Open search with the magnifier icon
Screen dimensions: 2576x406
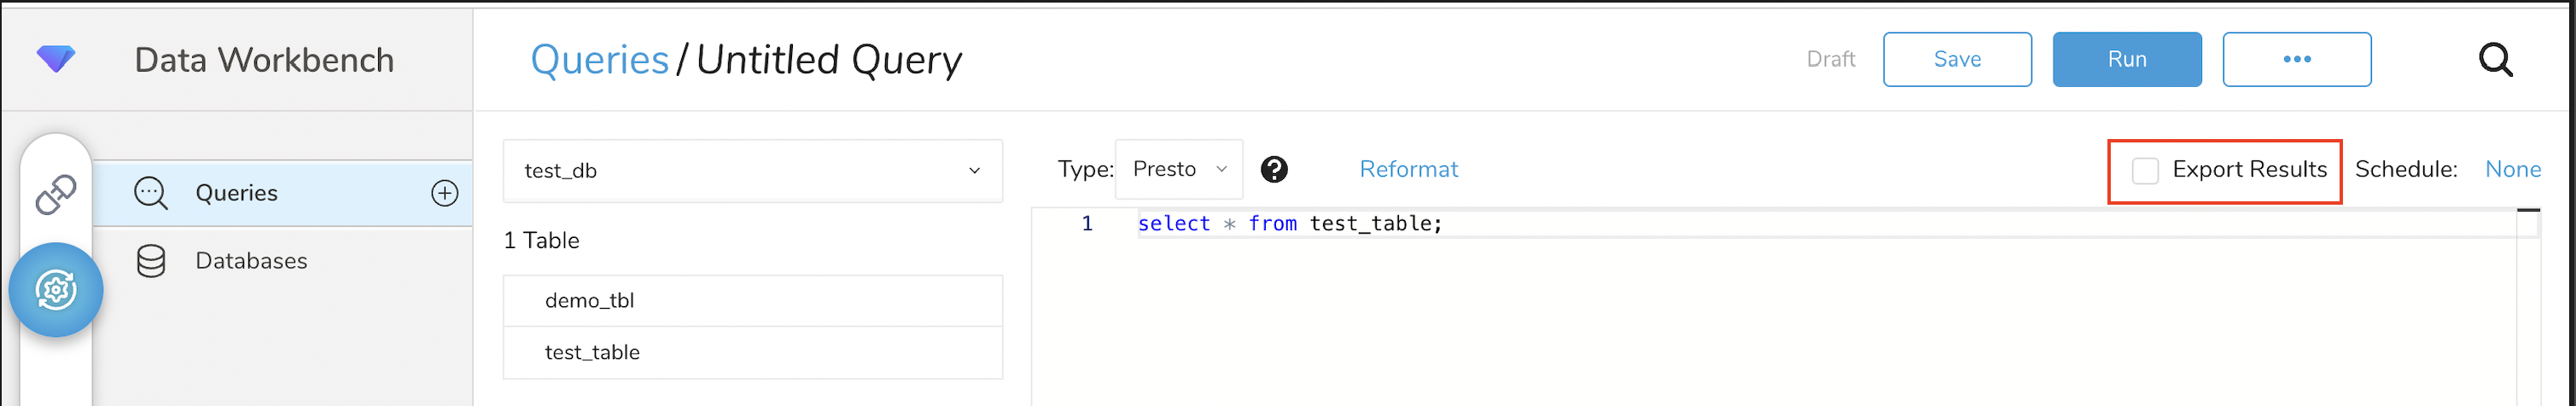(x=2495, y=60)
